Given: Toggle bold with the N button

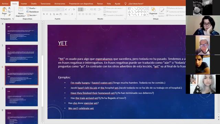Looking at the screenshot, I should [x=44, y=14].
